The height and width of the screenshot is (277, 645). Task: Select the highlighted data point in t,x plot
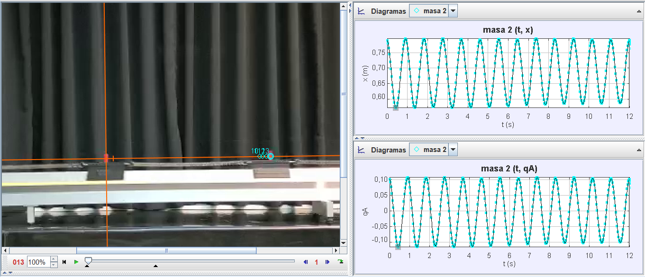pos(396,108)
